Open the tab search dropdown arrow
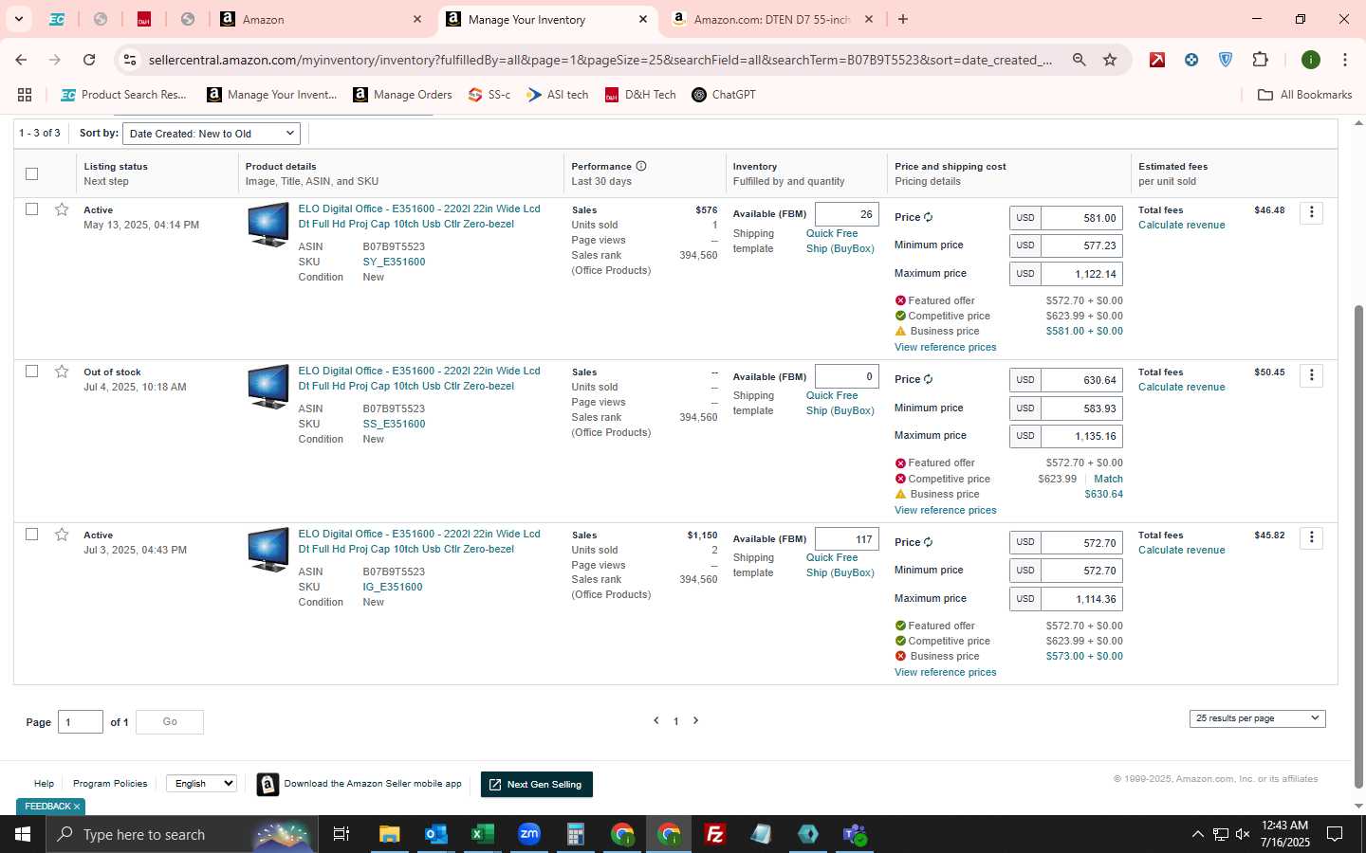This screenshot has height=853, width=1366. coord(18,19)
